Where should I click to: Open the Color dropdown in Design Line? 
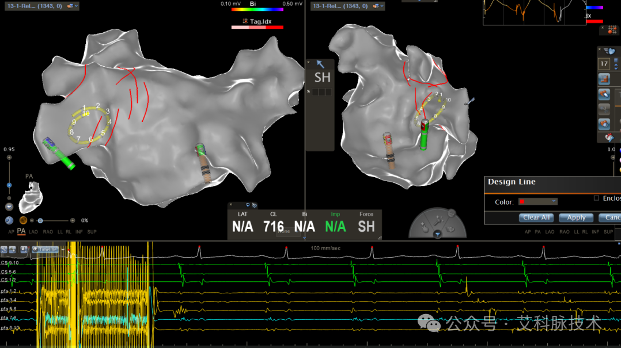pyautogui.click(x=538, y=202)
